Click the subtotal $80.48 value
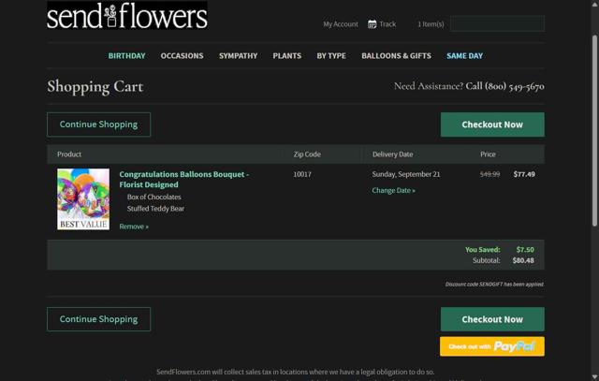This screenshot has width=599, height=381. coord(523,260)
